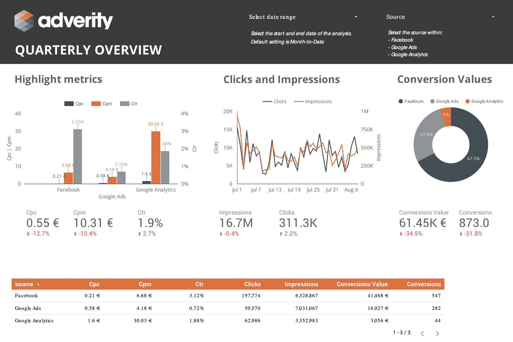This screenshot has height=342, width=513.
Task: Expand the Source filter chevron
Action: coord(493,17)
